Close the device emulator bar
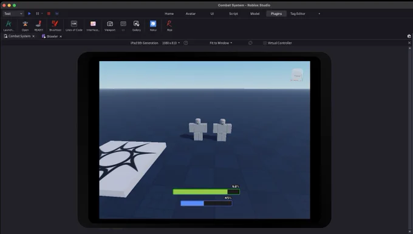413x234 pixels. [409, 43]
